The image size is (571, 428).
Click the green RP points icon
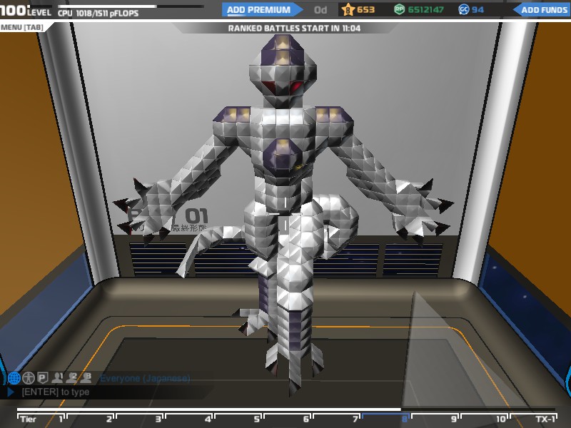click(x=399, y=9)
